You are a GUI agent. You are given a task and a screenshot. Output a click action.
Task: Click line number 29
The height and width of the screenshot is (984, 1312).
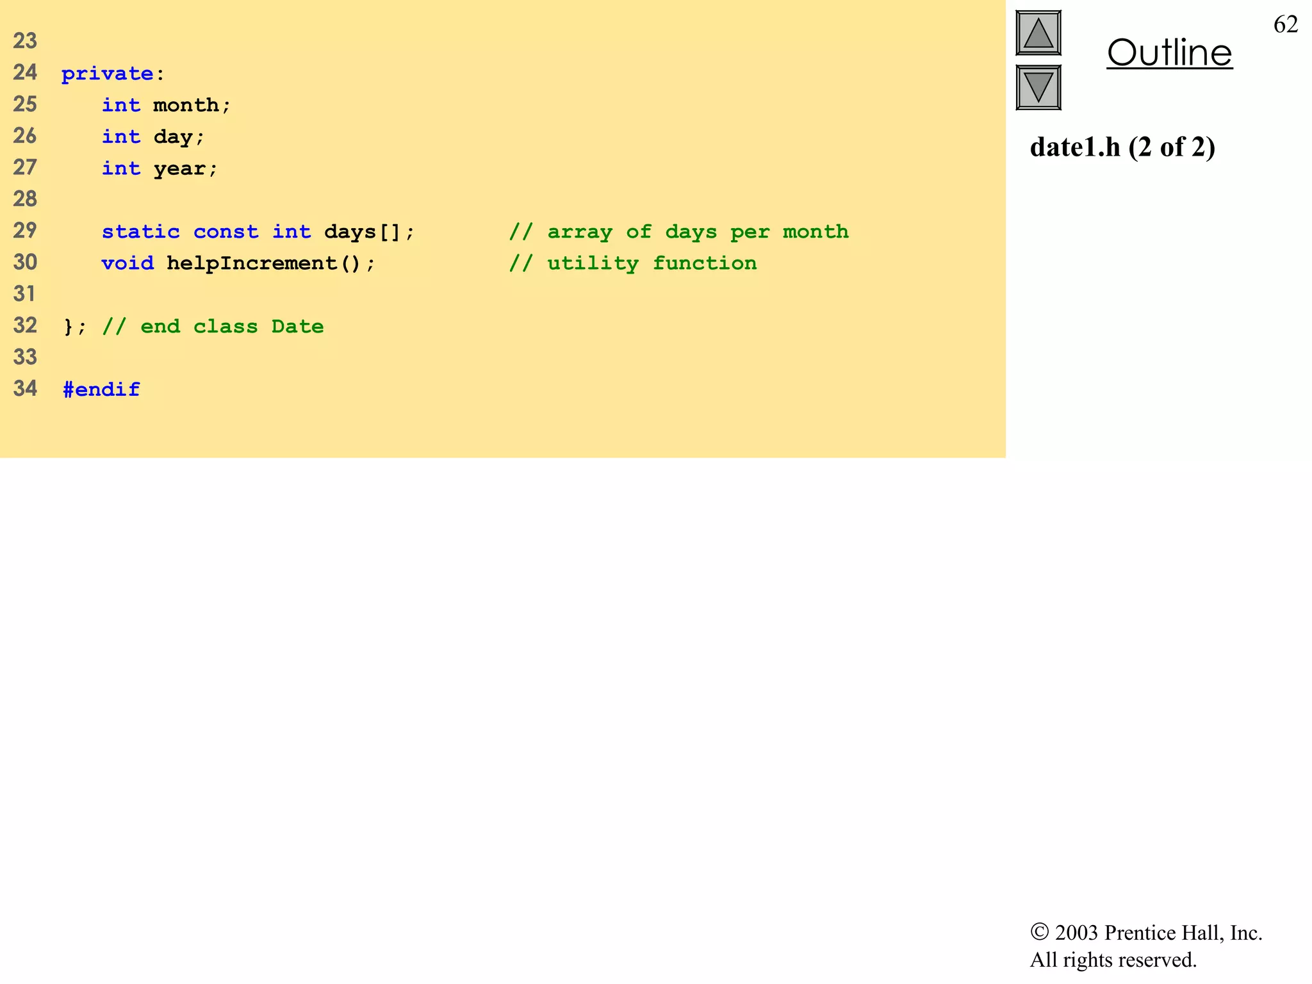pyautogui.click(x=25, y=231)
